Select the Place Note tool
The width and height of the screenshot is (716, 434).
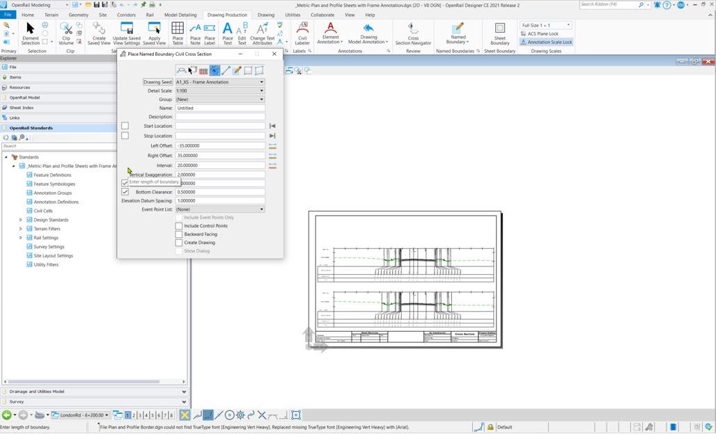coord(196,31)
